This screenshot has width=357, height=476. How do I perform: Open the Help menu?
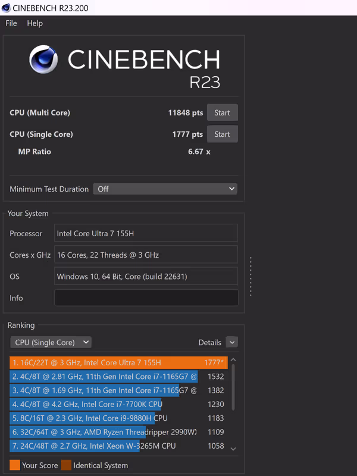pos(35,23)
